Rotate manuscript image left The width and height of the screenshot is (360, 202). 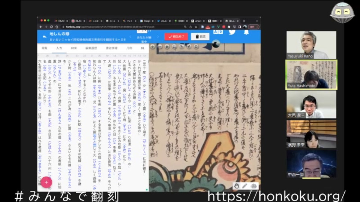pyautogui.click(x=181, y=47)
